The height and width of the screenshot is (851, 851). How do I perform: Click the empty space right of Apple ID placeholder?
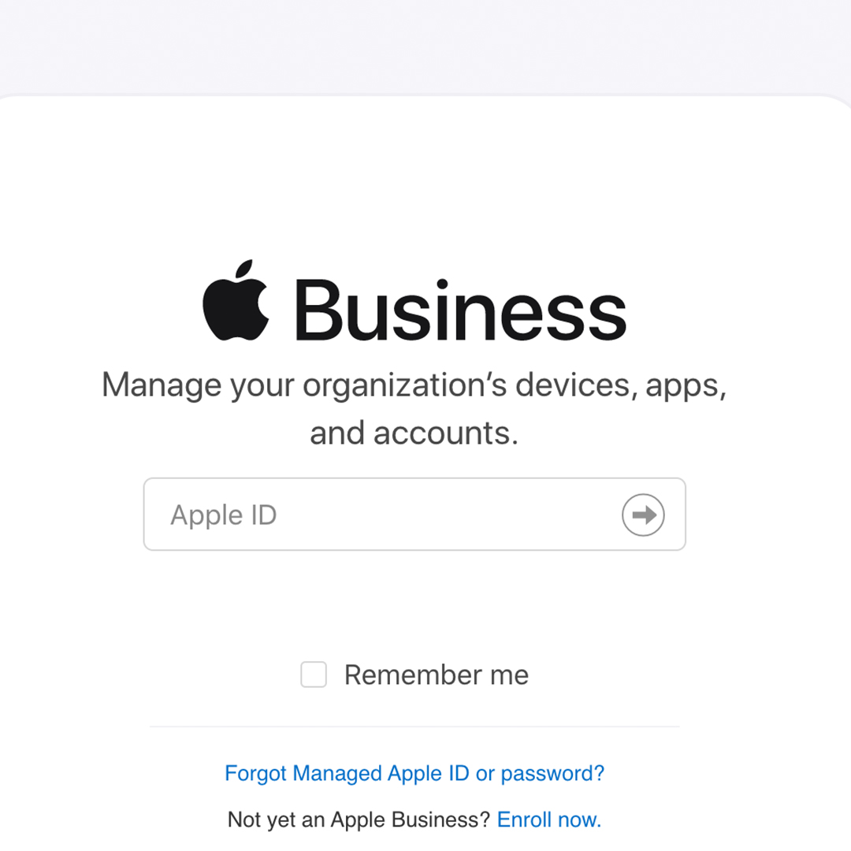(448, 515)
